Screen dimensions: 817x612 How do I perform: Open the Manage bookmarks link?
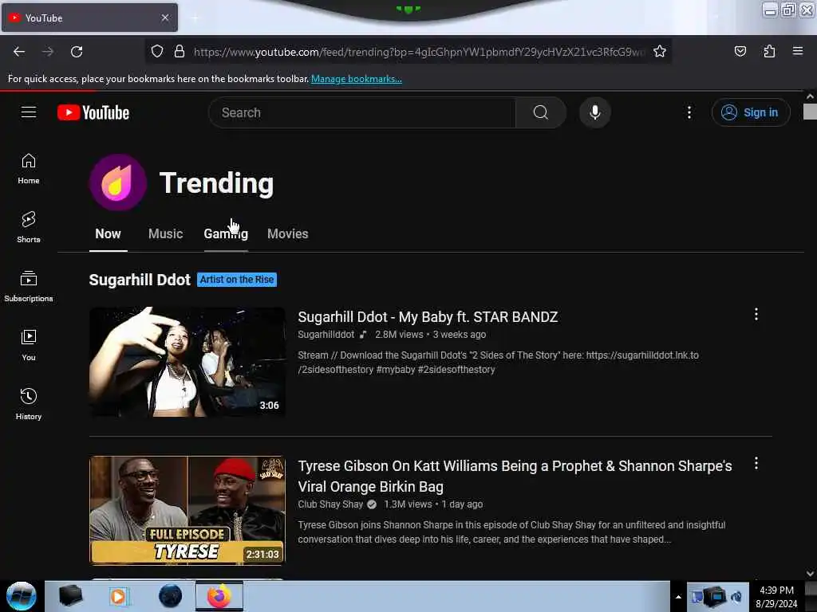tap(357, 79)
